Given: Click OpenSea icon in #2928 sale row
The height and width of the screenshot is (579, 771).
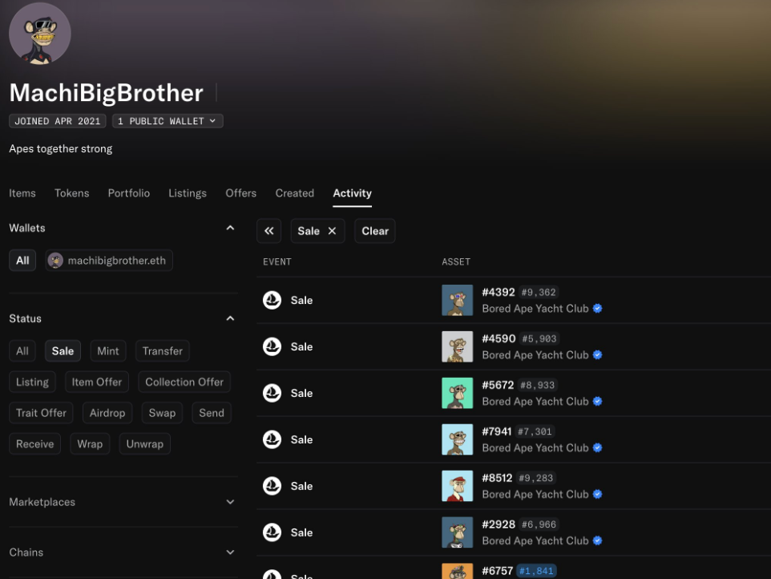Looking at the screenshot, I should [272, 532].
